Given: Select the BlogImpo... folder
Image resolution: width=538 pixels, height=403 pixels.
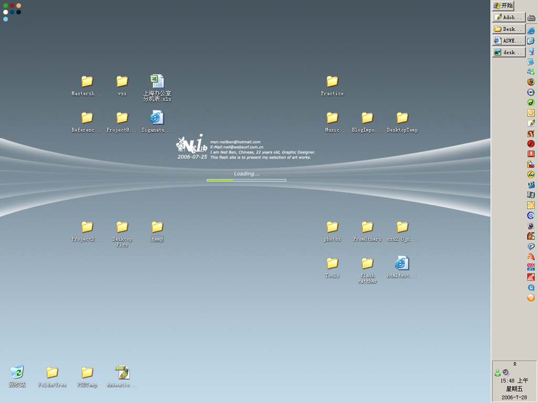Looking at the screenshot, I should click(x=367, y=122).
